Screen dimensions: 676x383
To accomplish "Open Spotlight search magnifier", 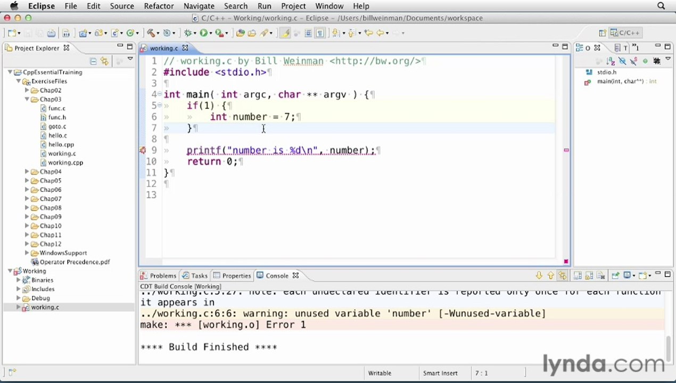I will (661, 6).
